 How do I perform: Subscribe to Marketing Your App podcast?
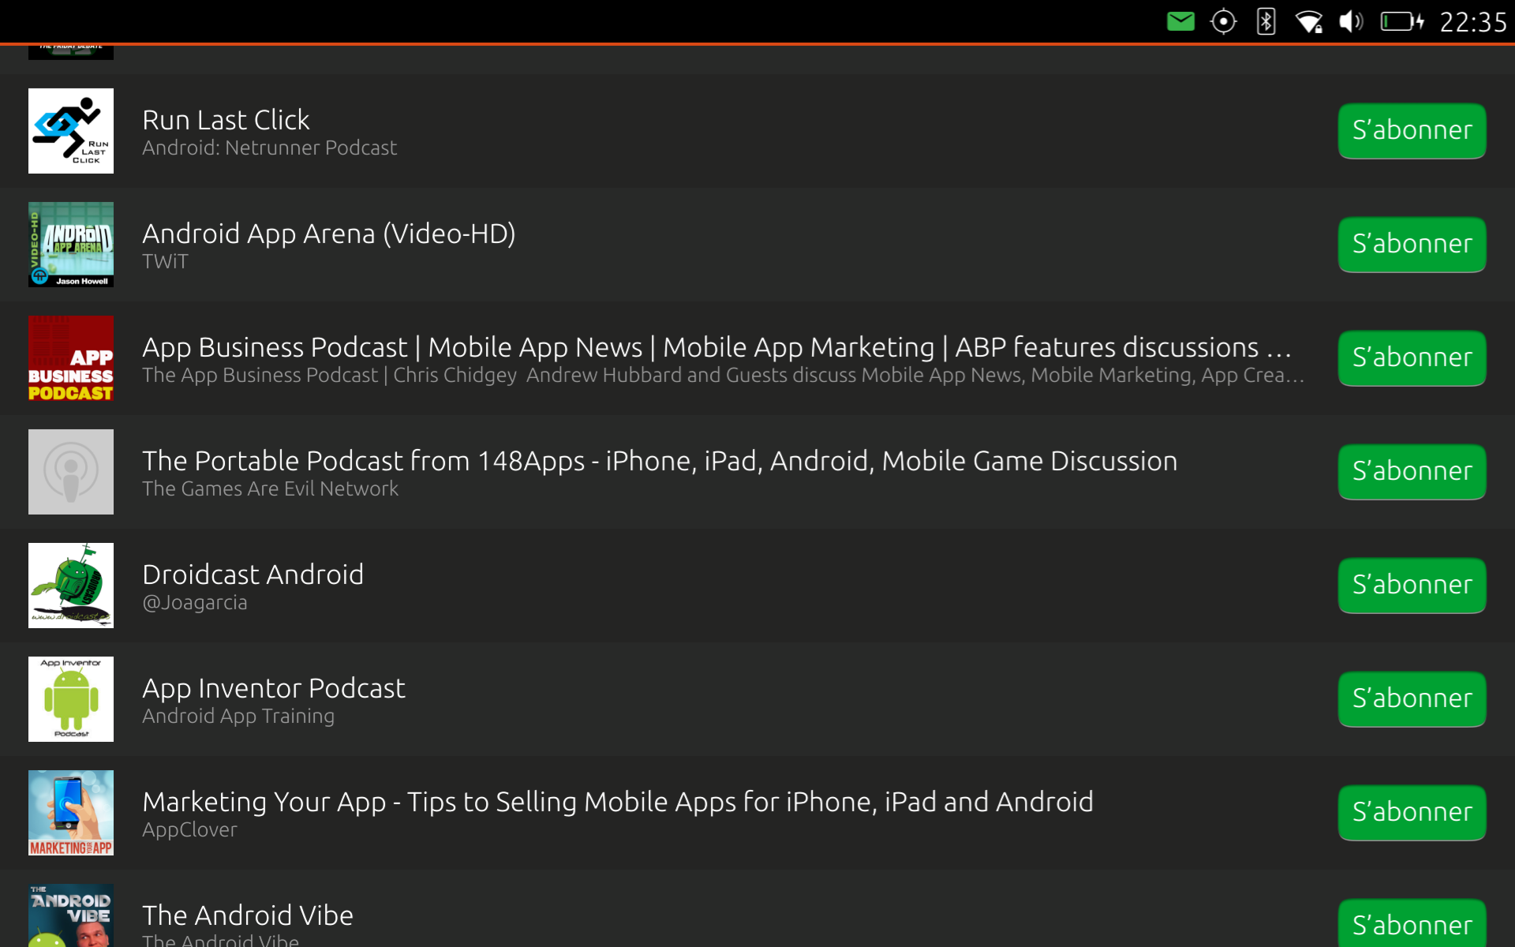coord(1412,813)
